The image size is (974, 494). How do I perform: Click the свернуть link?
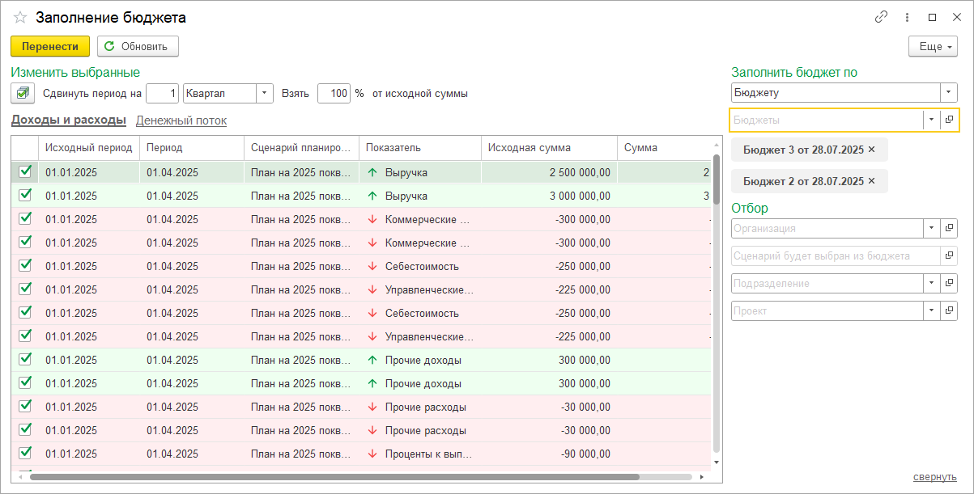coord(934,476)
